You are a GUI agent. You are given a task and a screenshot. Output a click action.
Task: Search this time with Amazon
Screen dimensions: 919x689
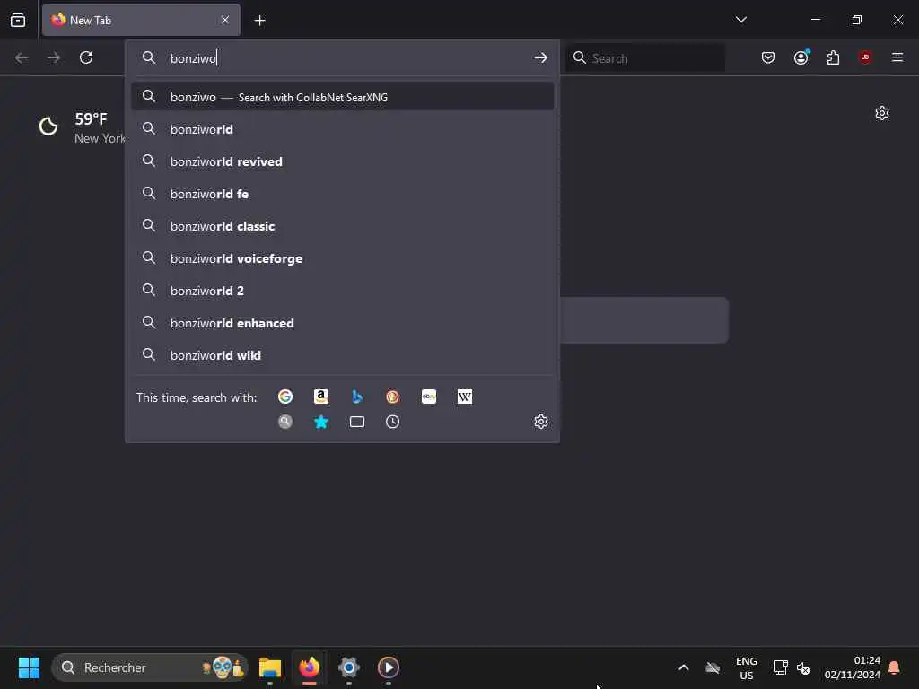(x=321, y=397)
